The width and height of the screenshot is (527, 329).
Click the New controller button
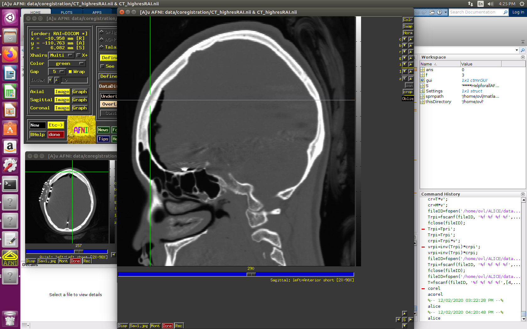tap(38, 125)
